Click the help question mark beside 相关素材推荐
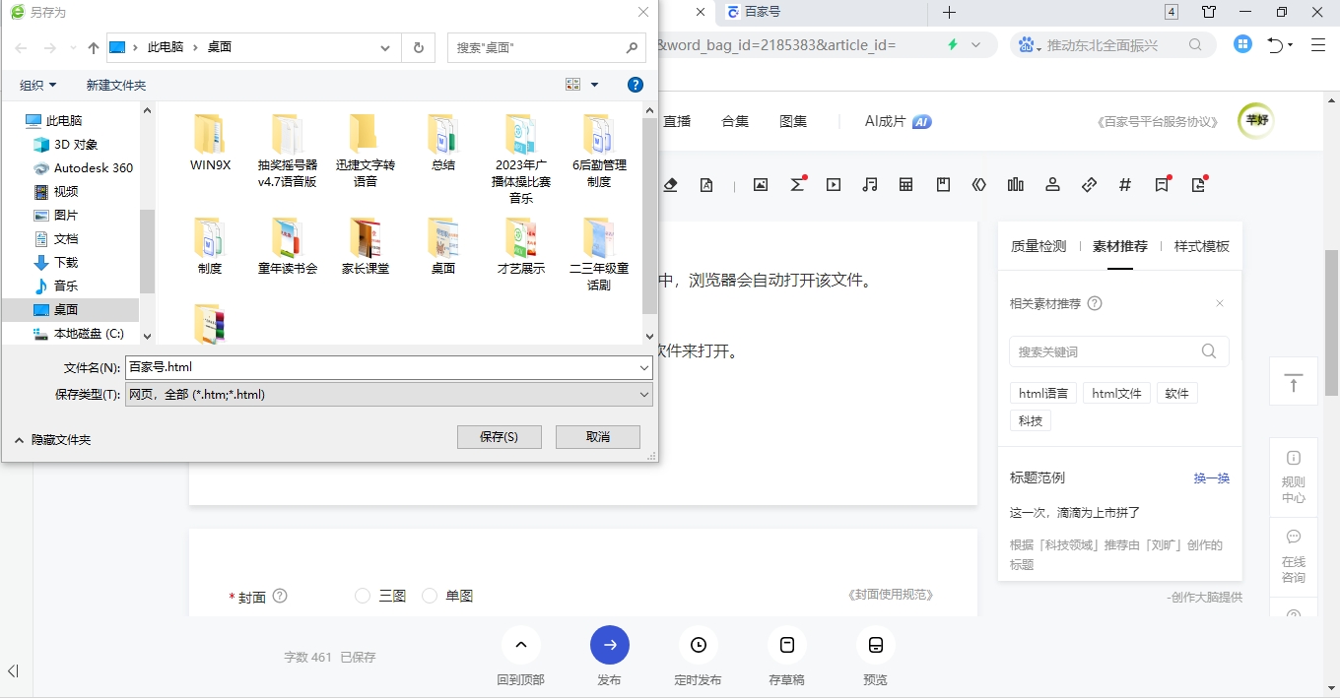This screenshot has height=700, width=1340. click(1094, 303)
